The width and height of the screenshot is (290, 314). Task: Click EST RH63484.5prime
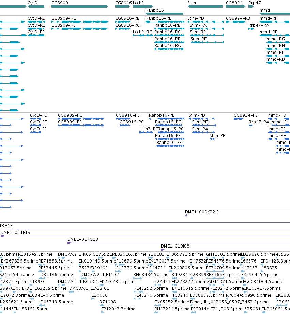point(151,275)
